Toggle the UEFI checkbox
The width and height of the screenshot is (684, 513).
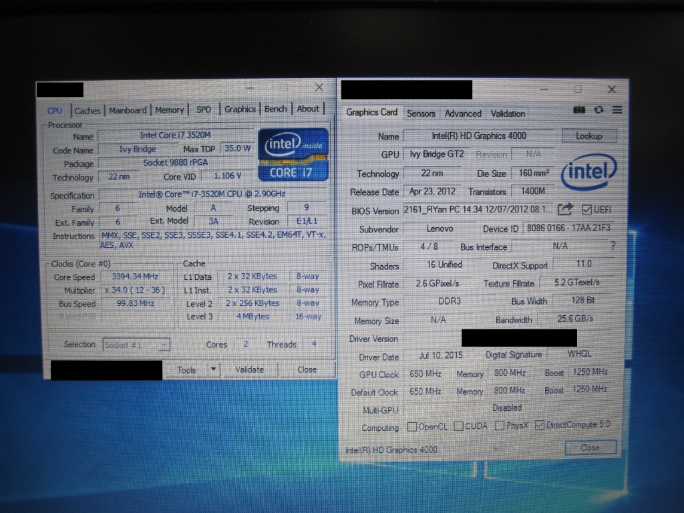[587, 210]
